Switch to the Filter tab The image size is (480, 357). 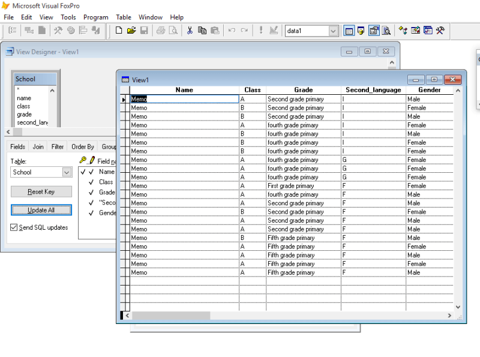(58, 146)
